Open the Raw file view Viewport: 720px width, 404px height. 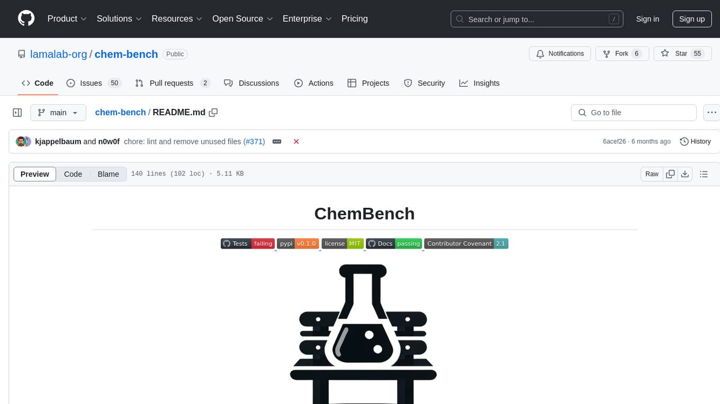coord(652,174)
